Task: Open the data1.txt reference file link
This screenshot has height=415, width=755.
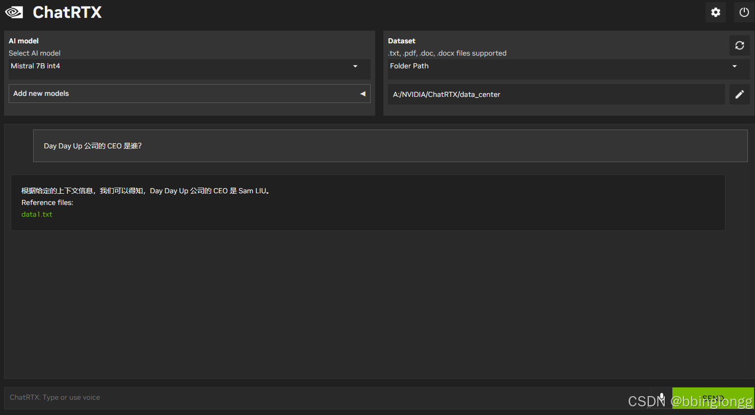Action: [37, 215]
